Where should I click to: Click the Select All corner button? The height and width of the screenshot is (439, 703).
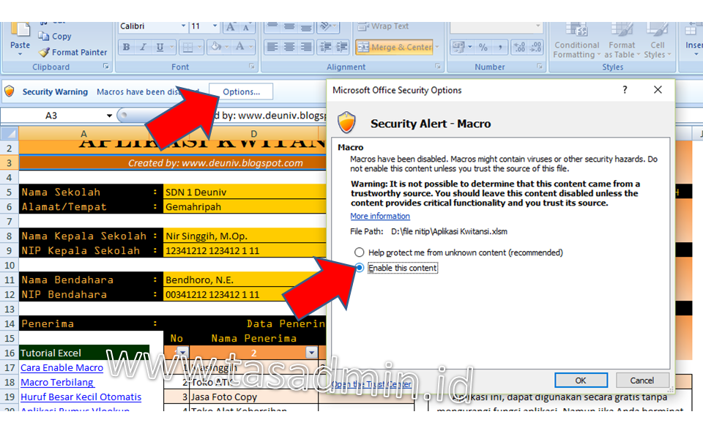10,133
